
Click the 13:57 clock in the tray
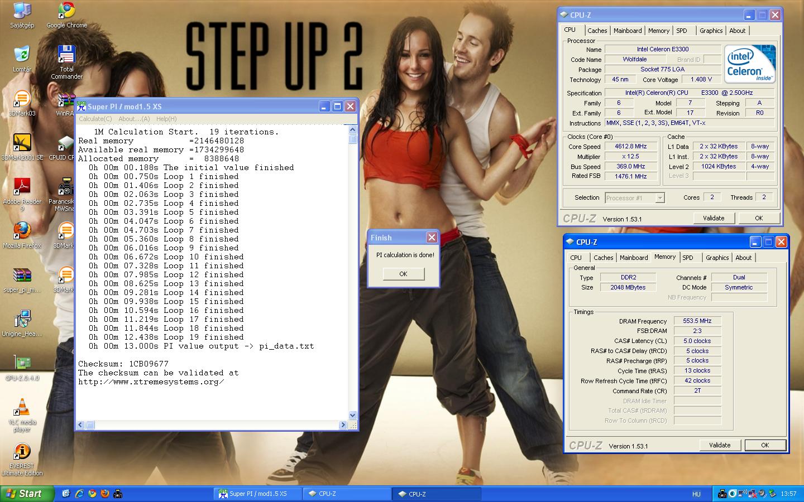click(788, 494)
